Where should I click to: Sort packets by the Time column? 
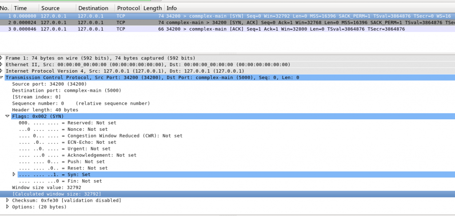25,8
